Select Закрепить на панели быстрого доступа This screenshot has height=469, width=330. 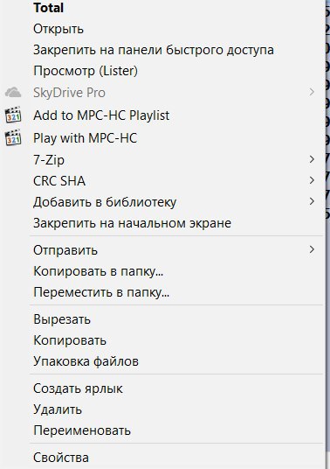coord(154,50)
